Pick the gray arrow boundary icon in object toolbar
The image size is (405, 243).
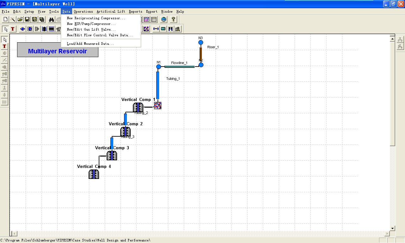(37, 29)
